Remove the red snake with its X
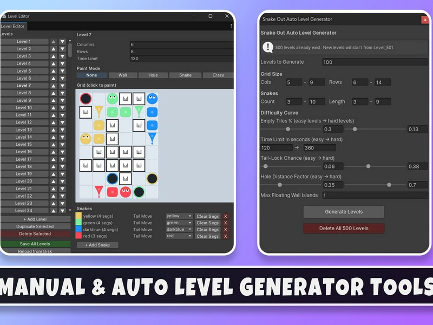 coord(226,236)
